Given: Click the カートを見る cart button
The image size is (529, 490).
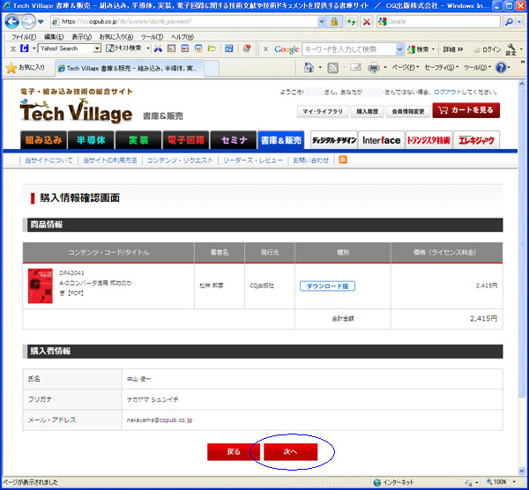Looking at the screenshot, I should point(465,110).
